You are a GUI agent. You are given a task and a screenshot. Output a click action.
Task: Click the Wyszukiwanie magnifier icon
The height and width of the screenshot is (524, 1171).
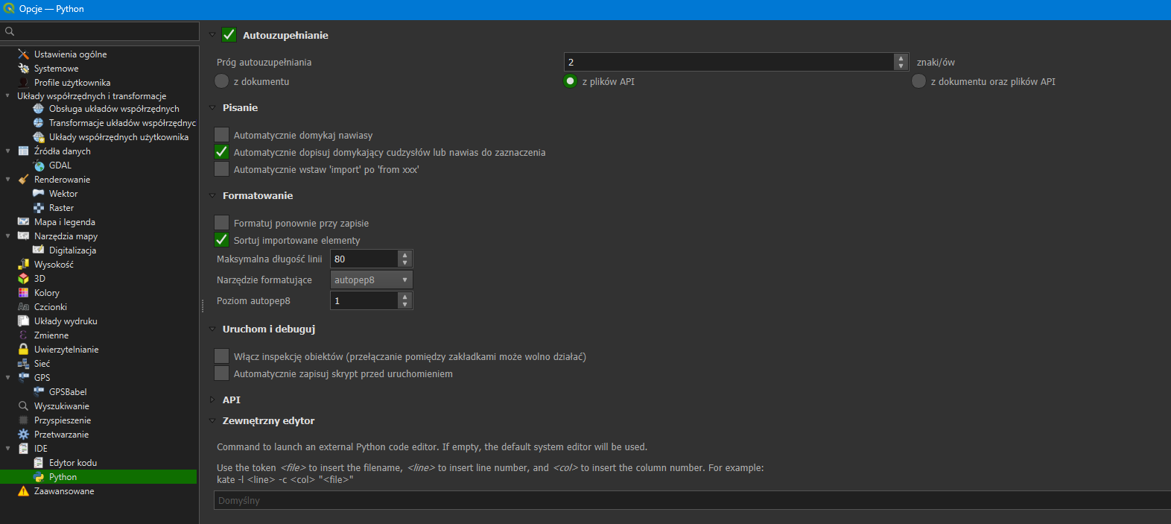pyautogui.click(x=24, y=406)
